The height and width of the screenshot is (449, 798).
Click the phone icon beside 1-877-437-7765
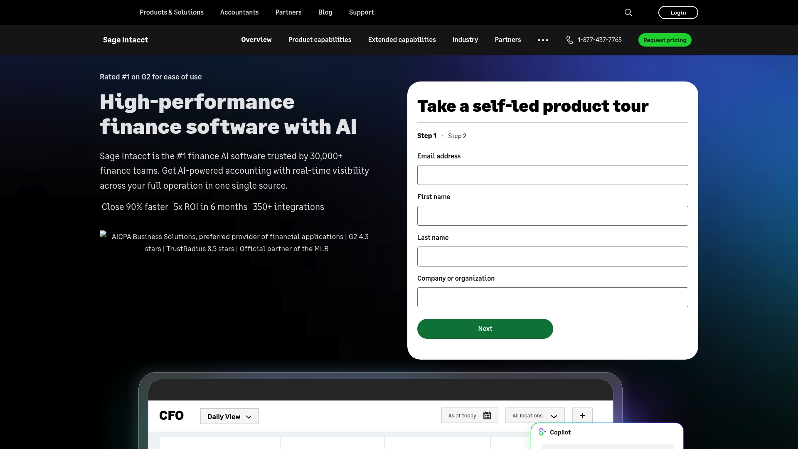570,40
